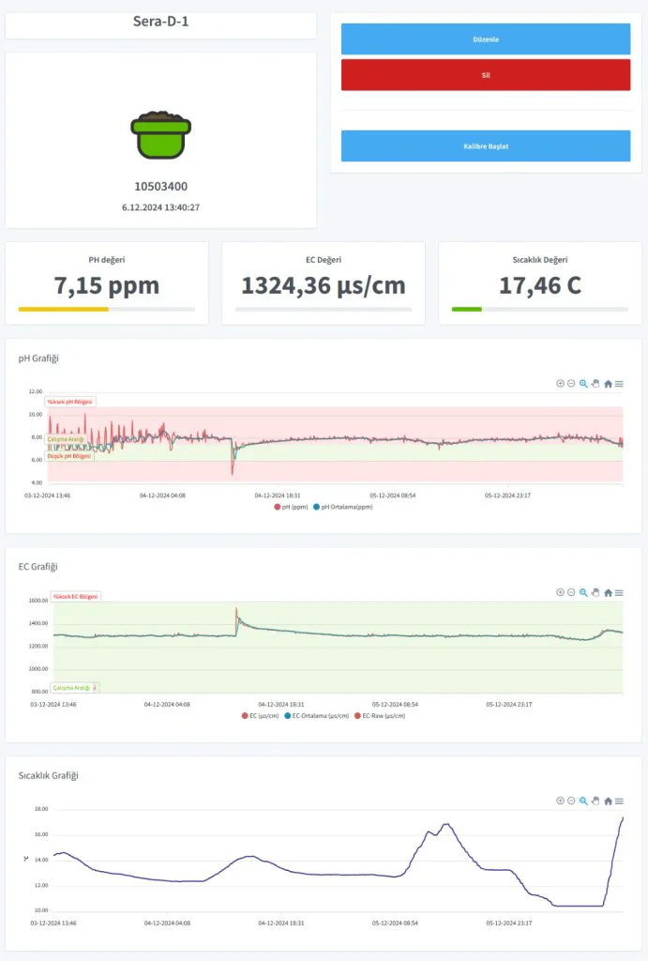Image resolution: width=648 pixels, height=961 pixels.
Task: Enable pan tool on the Sıcaklık chart
Action: coord(595,801)
